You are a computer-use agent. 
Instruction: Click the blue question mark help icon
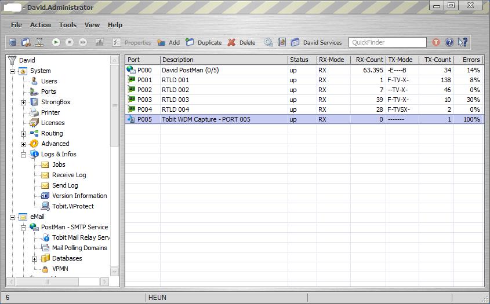click(x=449, y=42)
